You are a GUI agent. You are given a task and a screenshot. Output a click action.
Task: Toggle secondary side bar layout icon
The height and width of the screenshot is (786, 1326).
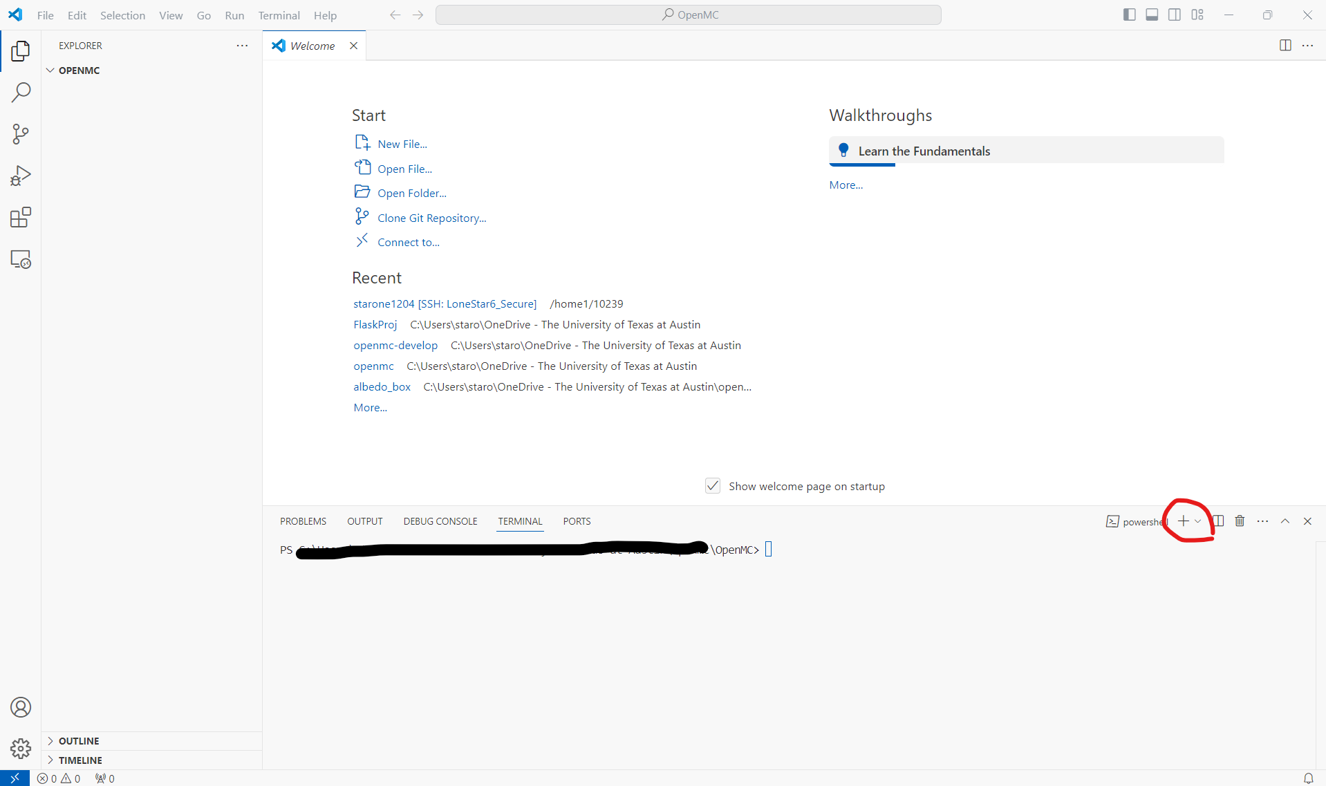[1175, 15]
